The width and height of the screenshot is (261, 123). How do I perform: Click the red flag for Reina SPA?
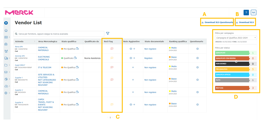(x=112, y=49)
